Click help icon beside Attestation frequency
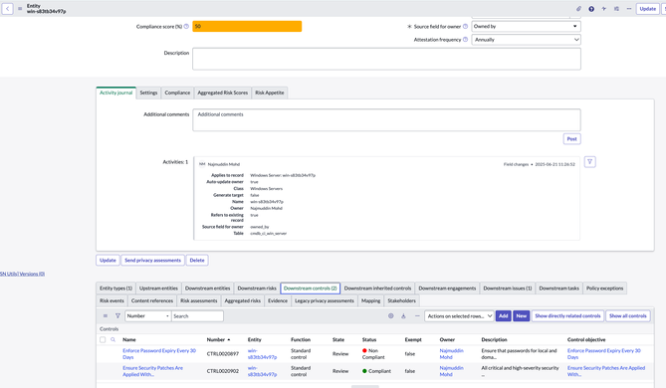The image size is (666, 388). coord(465,40)
